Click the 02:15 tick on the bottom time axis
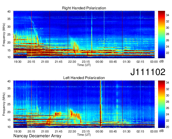Image resolution: width=172 pixels, height=139 pixels. (x=140, y=131)
